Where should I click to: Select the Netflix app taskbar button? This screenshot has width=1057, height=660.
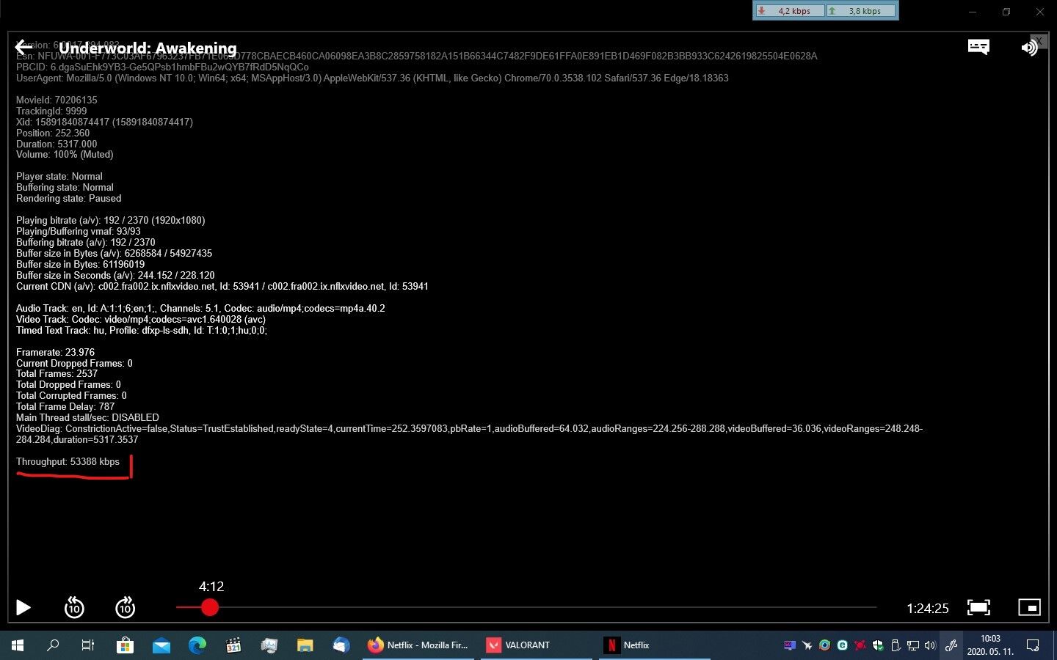(x=653, y=645)
